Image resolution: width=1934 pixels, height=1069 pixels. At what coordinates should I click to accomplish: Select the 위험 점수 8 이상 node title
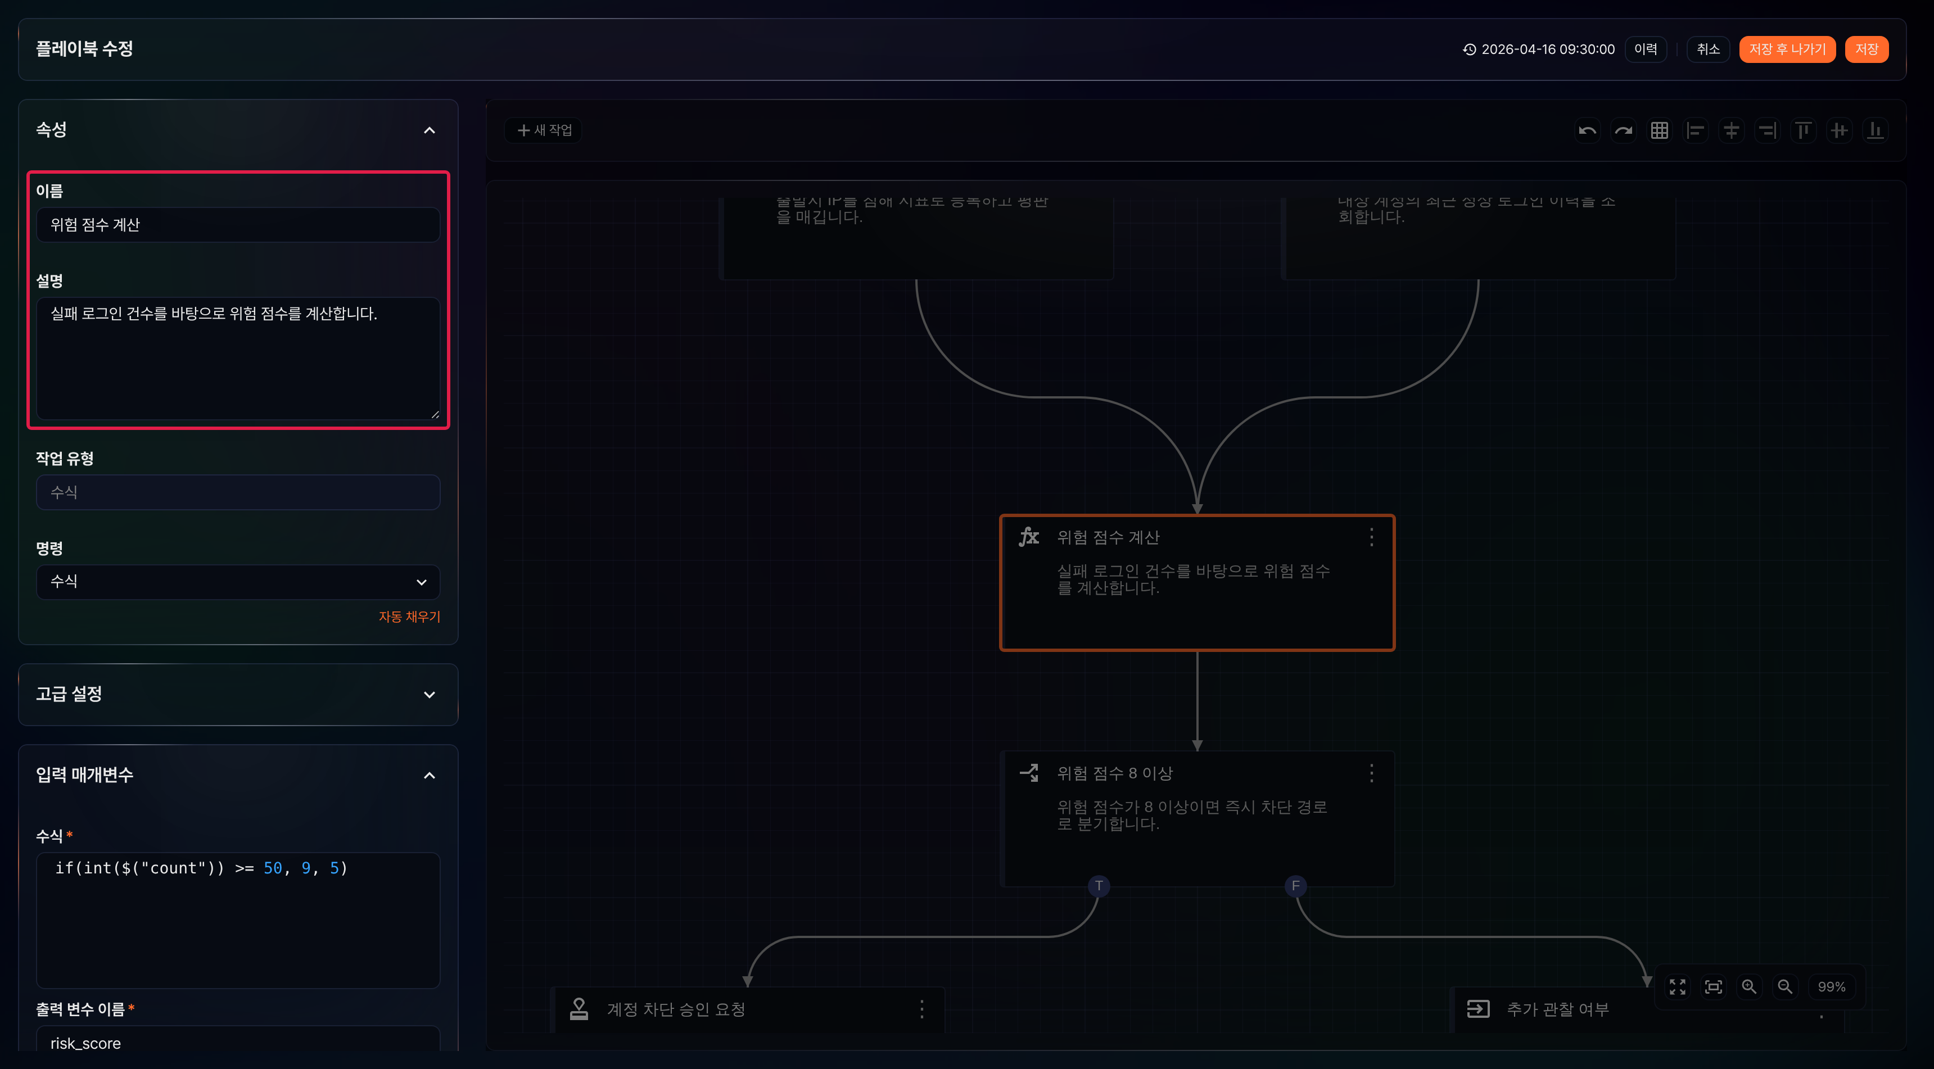pyautogui.click(x=1115, y=773)
